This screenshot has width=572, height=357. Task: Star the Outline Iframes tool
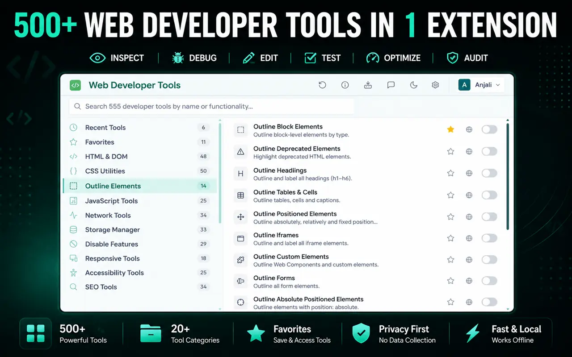[450, 238]
